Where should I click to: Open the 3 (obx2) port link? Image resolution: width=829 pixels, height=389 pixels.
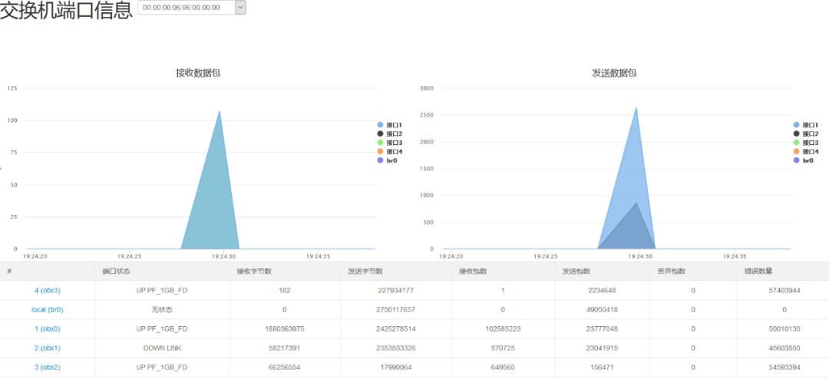pyautogui.click(x=47, y=368)
